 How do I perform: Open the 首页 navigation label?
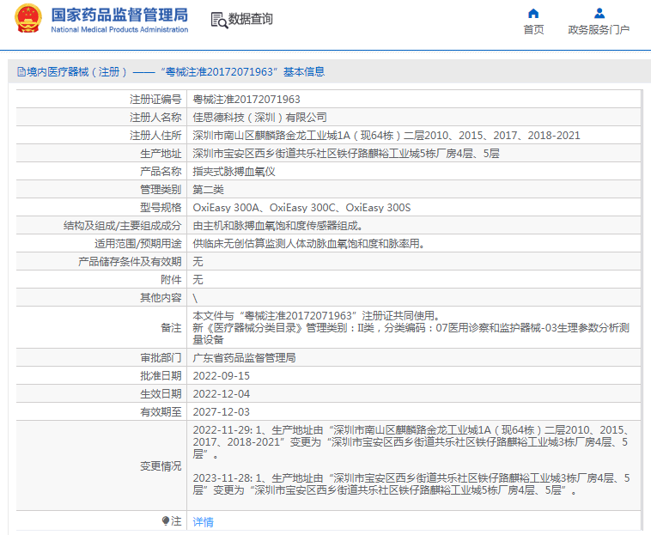tap(533, 30)
